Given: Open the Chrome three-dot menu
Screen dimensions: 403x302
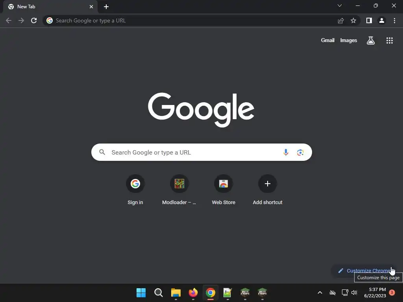Looking at the screenshot, I should (394, 20).
